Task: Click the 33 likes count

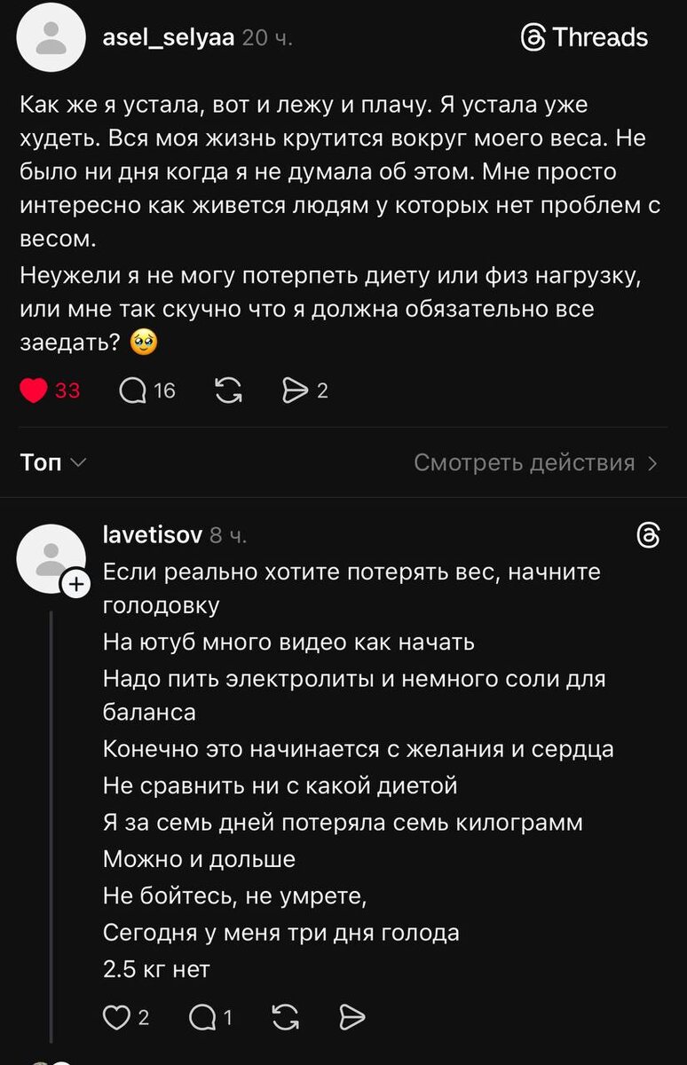Action: (67, 390)
